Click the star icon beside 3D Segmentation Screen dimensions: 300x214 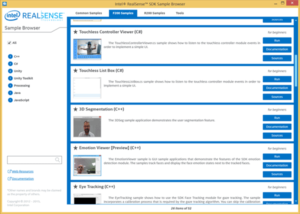[x=75, y=109]
